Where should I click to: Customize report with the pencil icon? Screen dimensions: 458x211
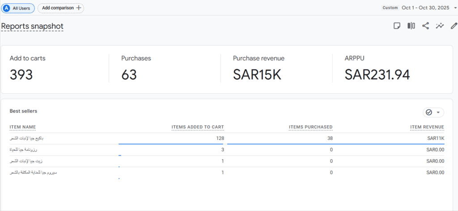point(454,26)
